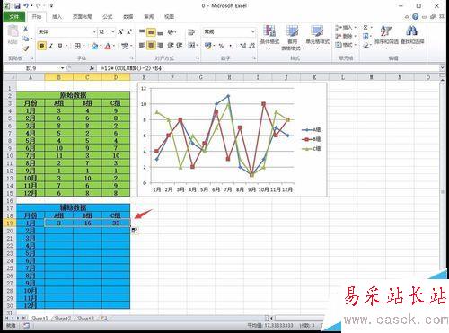Toggle middle vertical alignment
Screen dimensions: 449x333
tap(151, 31)
